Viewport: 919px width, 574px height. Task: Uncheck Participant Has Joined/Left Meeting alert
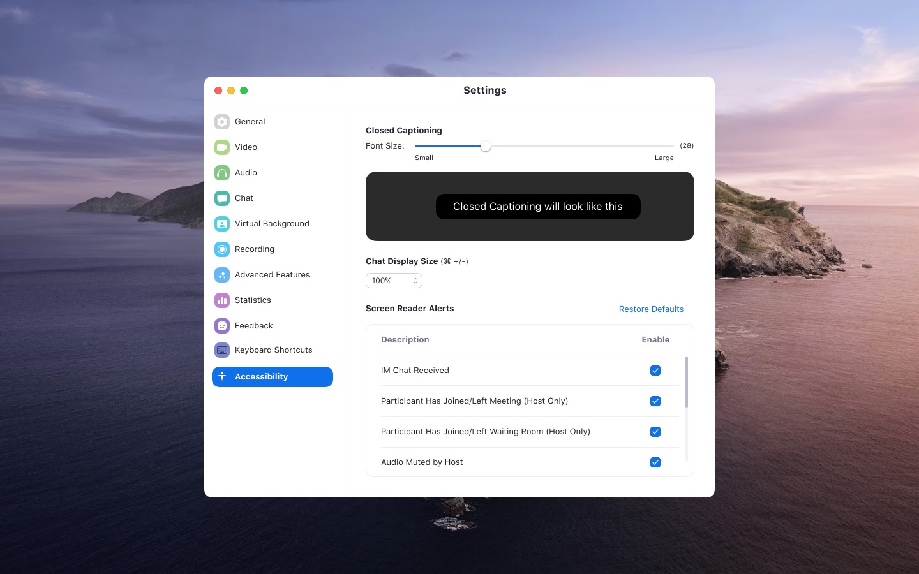tap(655, 401)
